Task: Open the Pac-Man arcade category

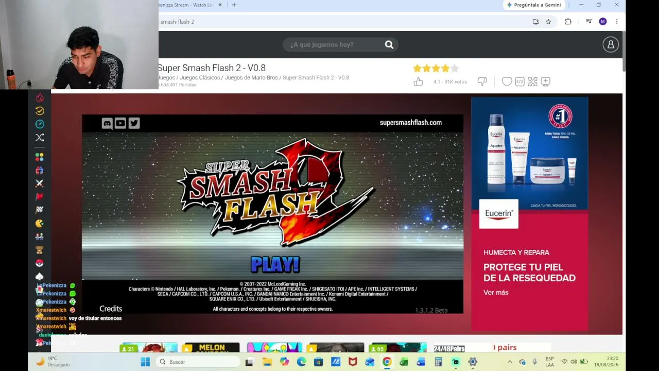Action: pyautogui.click(x=40, y=224)
